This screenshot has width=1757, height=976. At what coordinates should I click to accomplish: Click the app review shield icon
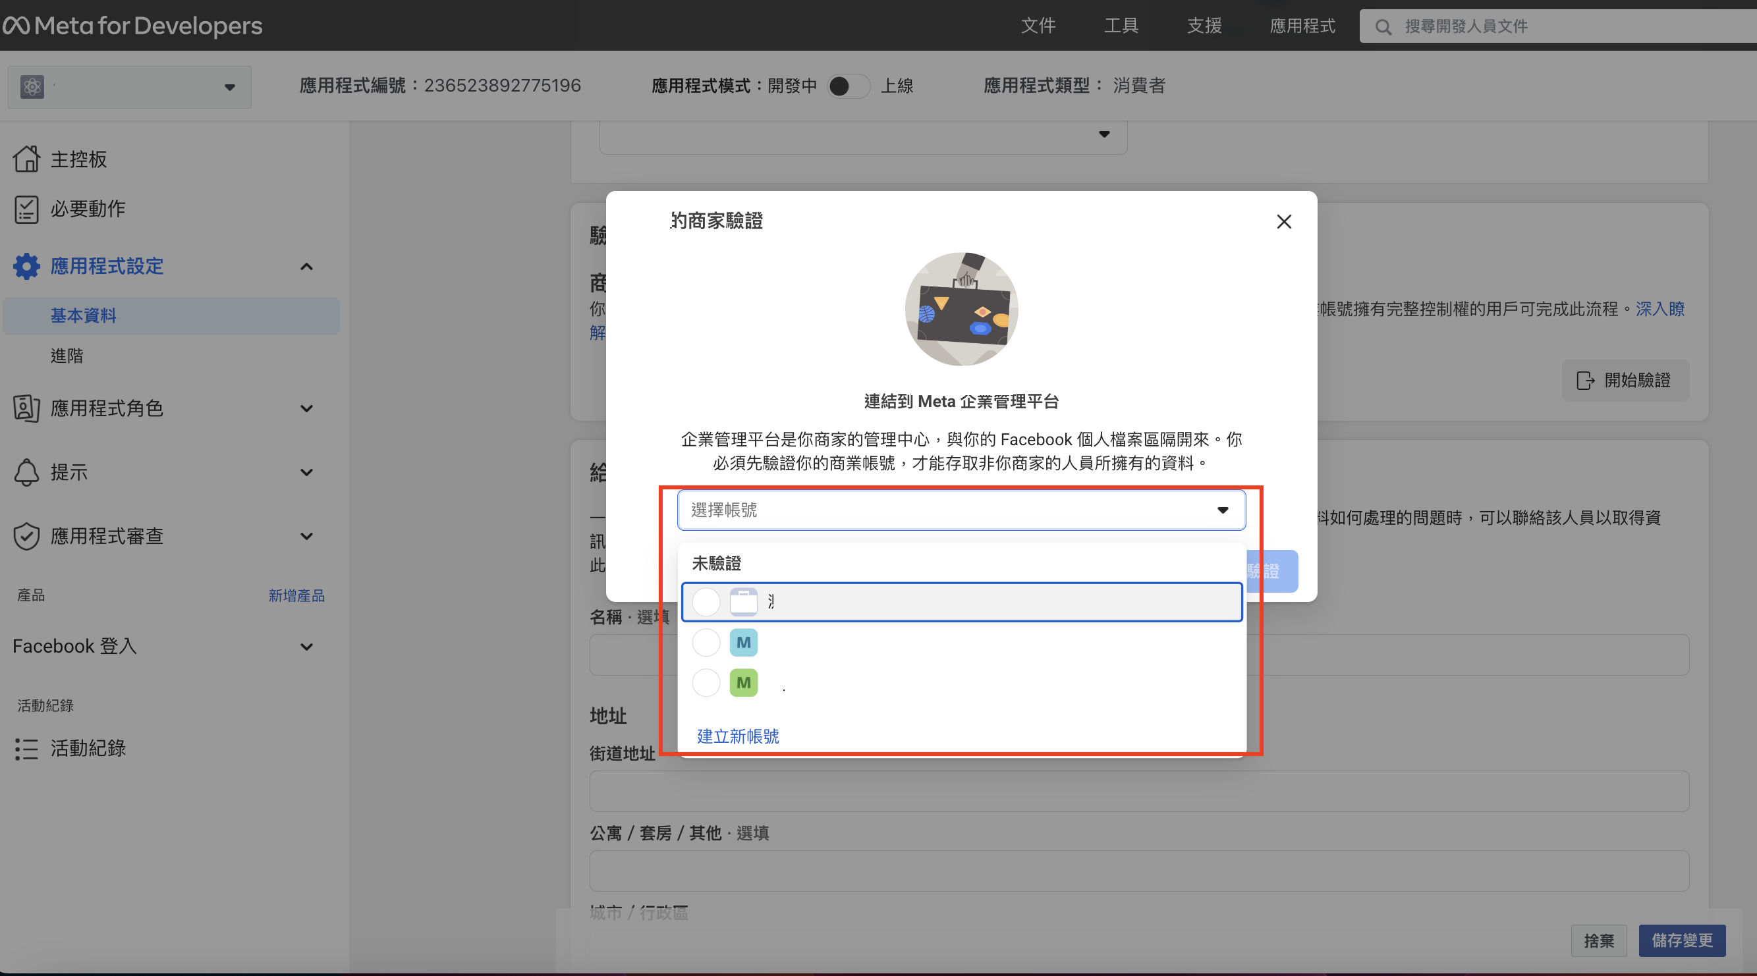[x=26, y=536]
